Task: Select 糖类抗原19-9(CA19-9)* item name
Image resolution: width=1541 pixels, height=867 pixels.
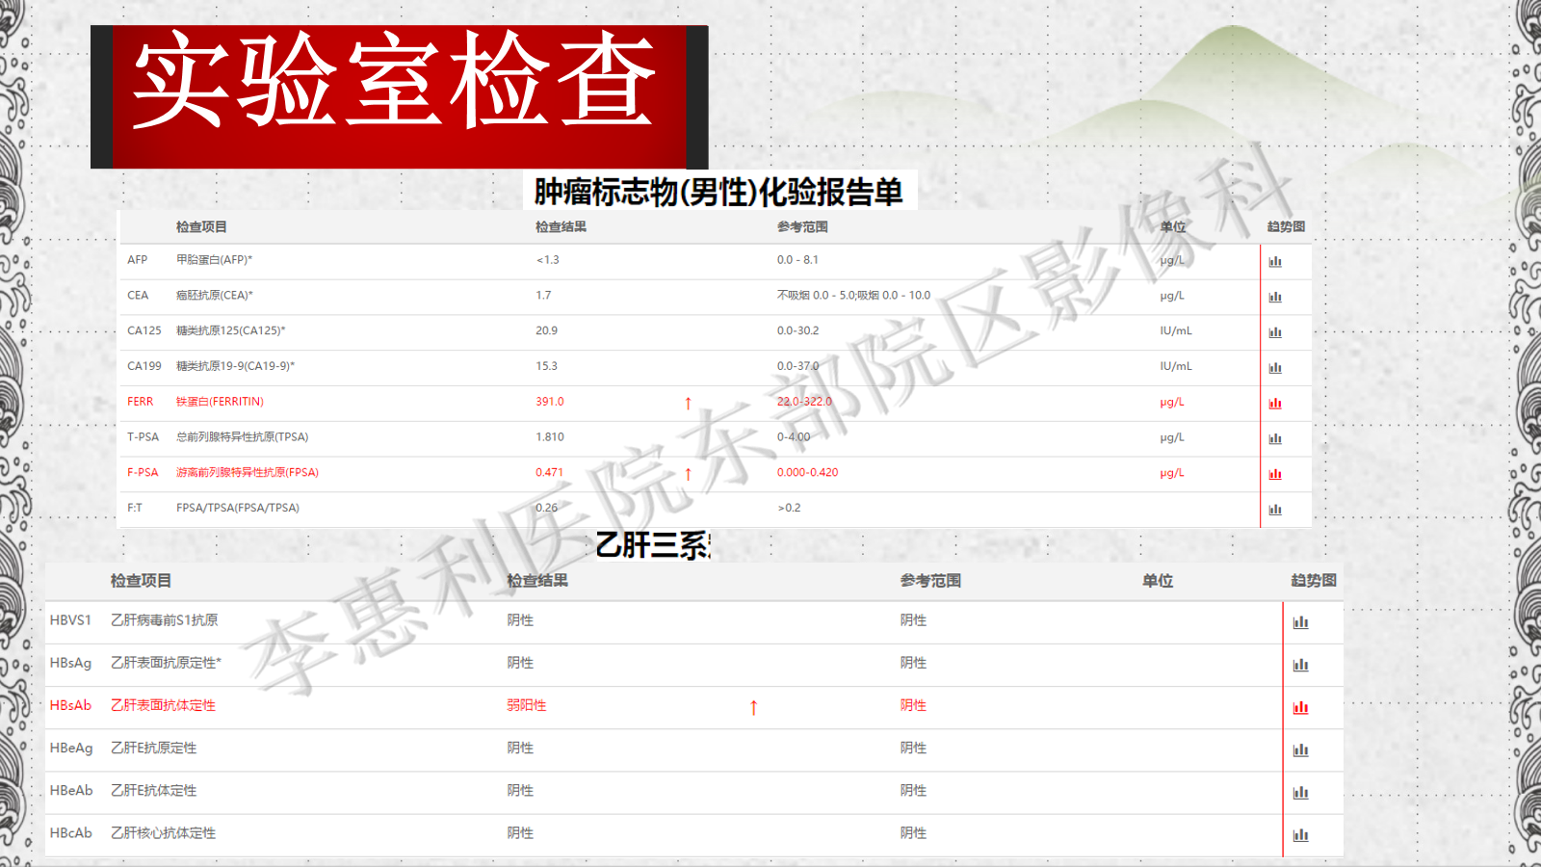Action: [235, 366]
